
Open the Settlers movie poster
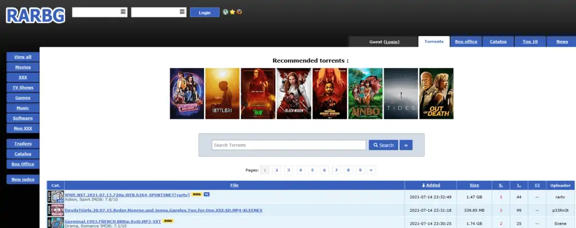click(222, 93)
